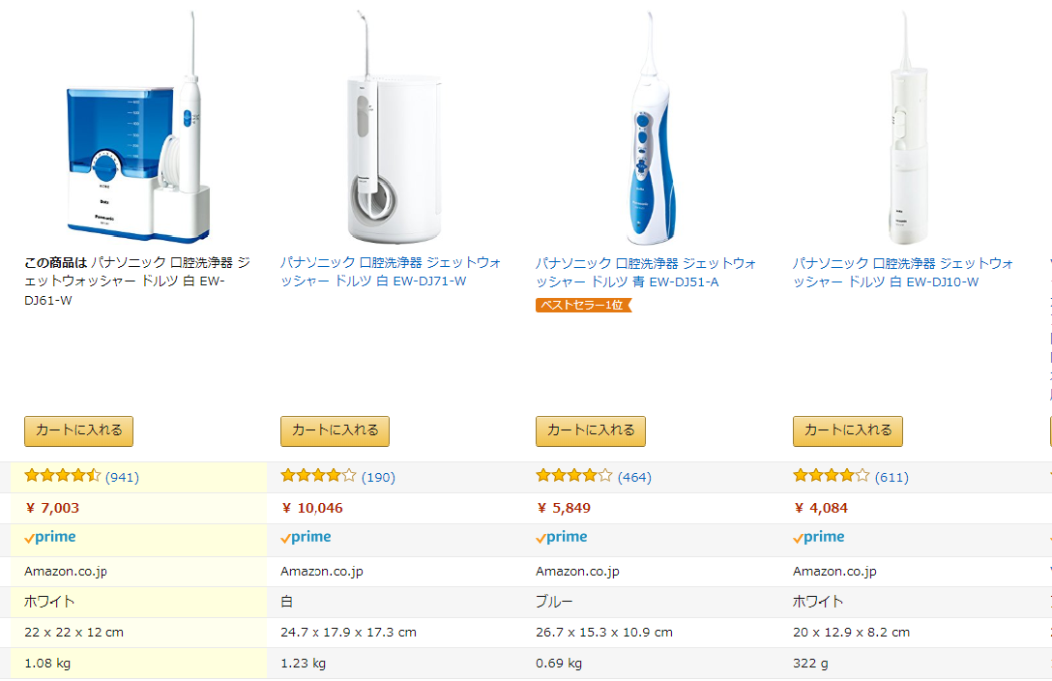Click the prime logo under ¥ 4,084
Image resolution: width=1052 pixels, height=681 pixels.
pos(819,538)
